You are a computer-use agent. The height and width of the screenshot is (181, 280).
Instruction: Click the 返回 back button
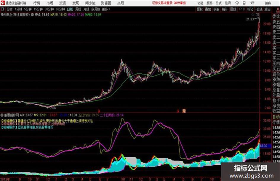click(x=267, y=9)
